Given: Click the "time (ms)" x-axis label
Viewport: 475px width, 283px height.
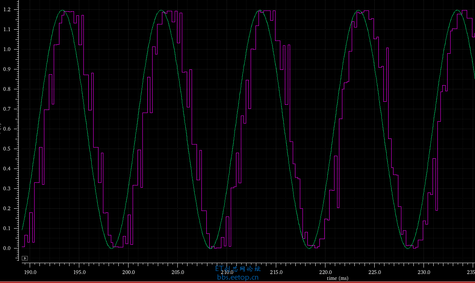Looking at the screenshot, I should pyautogui.click(x=337, y=278).
